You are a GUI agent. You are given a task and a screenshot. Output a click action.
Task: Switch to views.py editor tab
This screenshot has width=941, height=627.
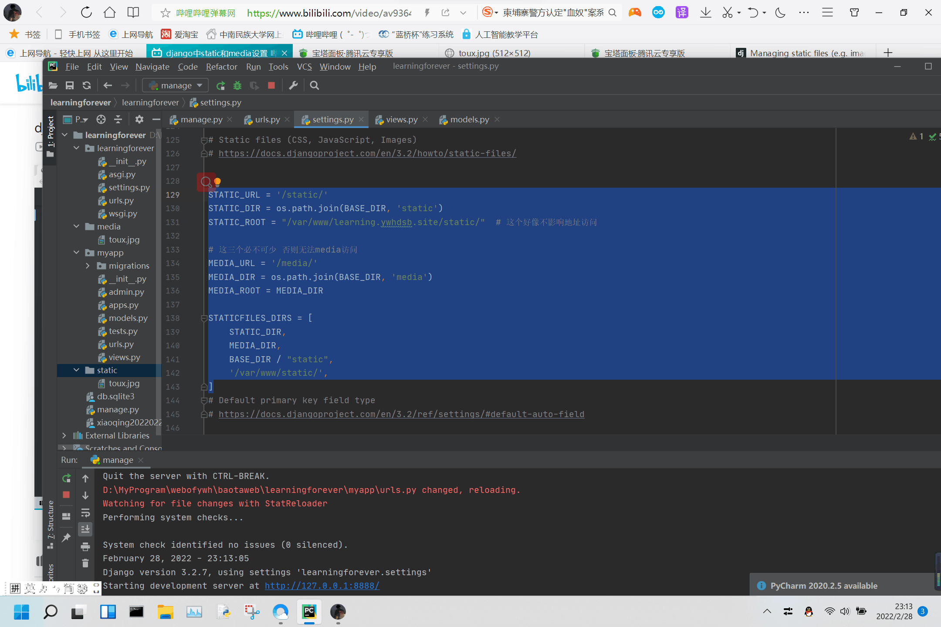click(x=402, y=119)
